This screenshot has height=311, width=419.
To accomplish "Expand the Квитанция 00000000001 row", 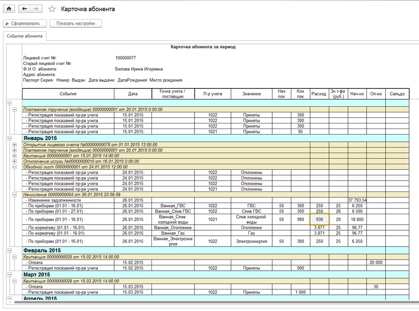I will tap(15, 156).
